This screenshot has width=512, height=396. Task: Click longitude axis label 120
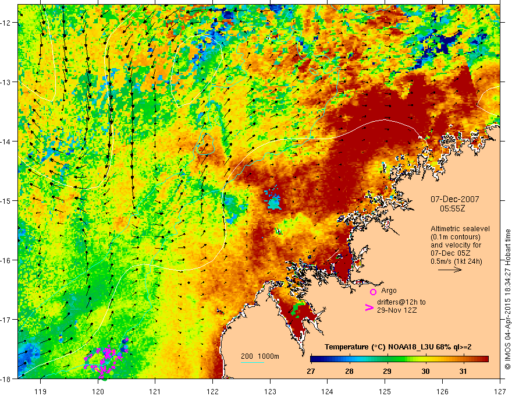point(98,391)
